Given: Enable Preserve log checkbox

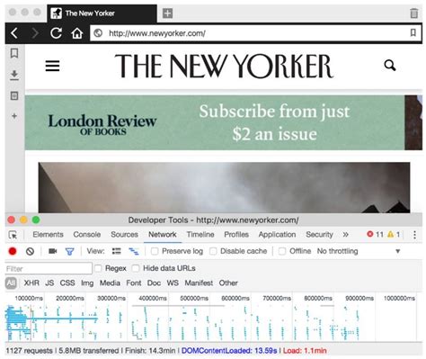Looking at the screenshot, I should point(155,251).
